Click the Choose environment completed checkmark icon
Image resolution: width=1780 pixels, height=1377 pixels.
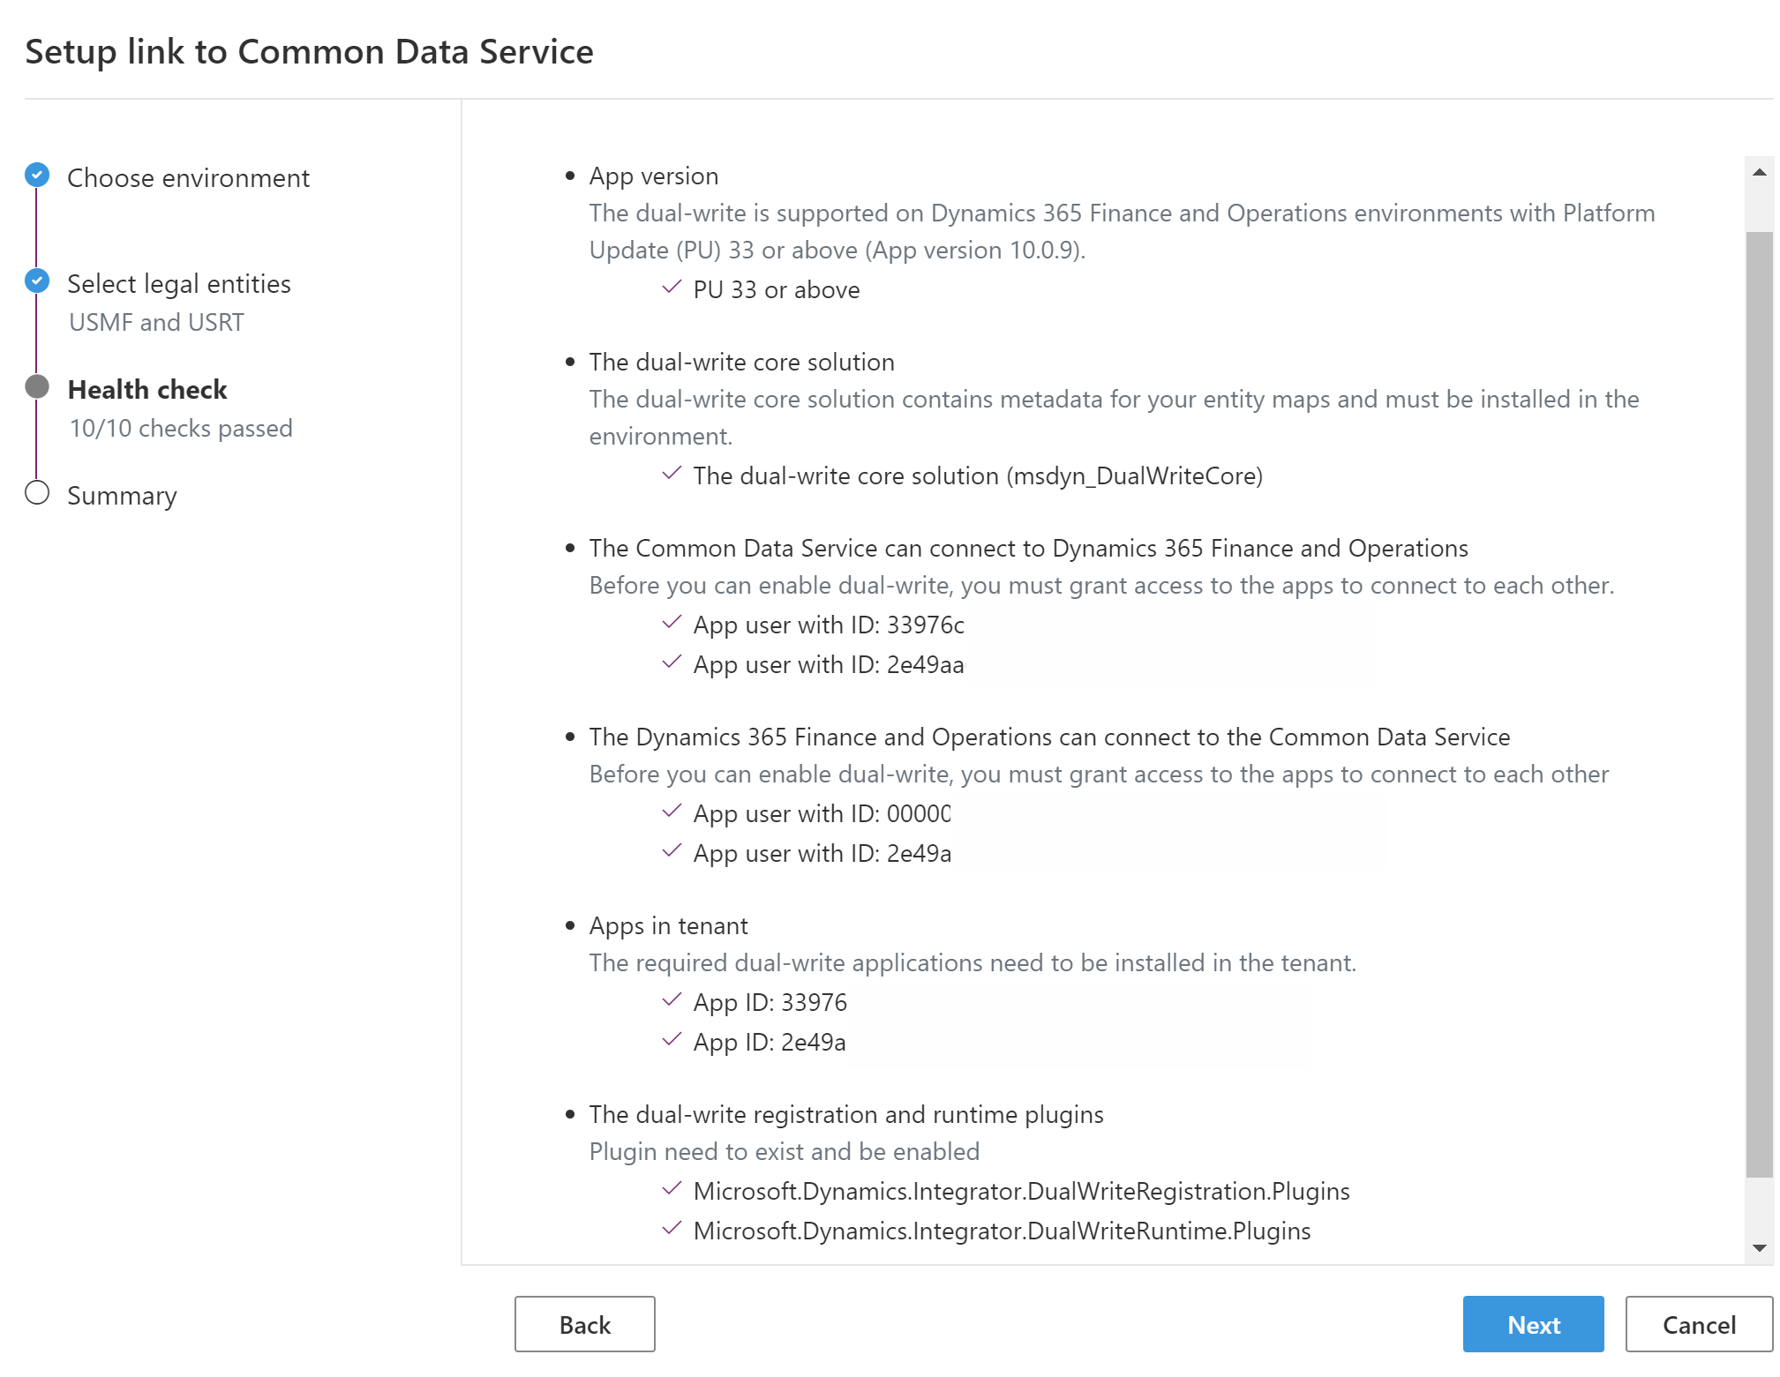click(x=37, y=175)
